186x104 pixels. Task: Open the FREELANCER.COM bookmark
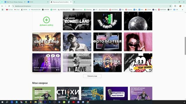pyautogui.click(x=35, y=10)
